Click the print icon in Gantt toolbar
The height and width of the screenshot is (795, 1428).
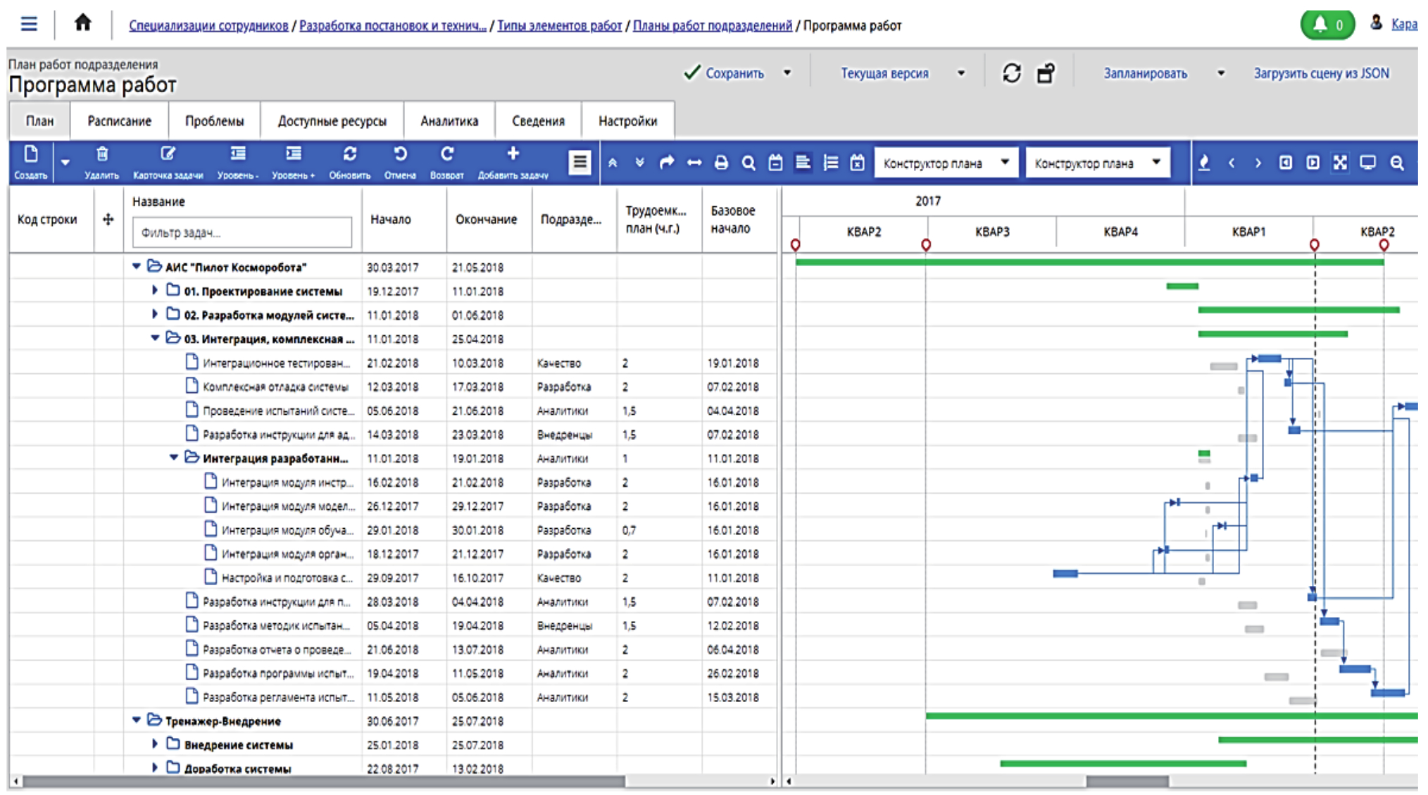(721, 163)
